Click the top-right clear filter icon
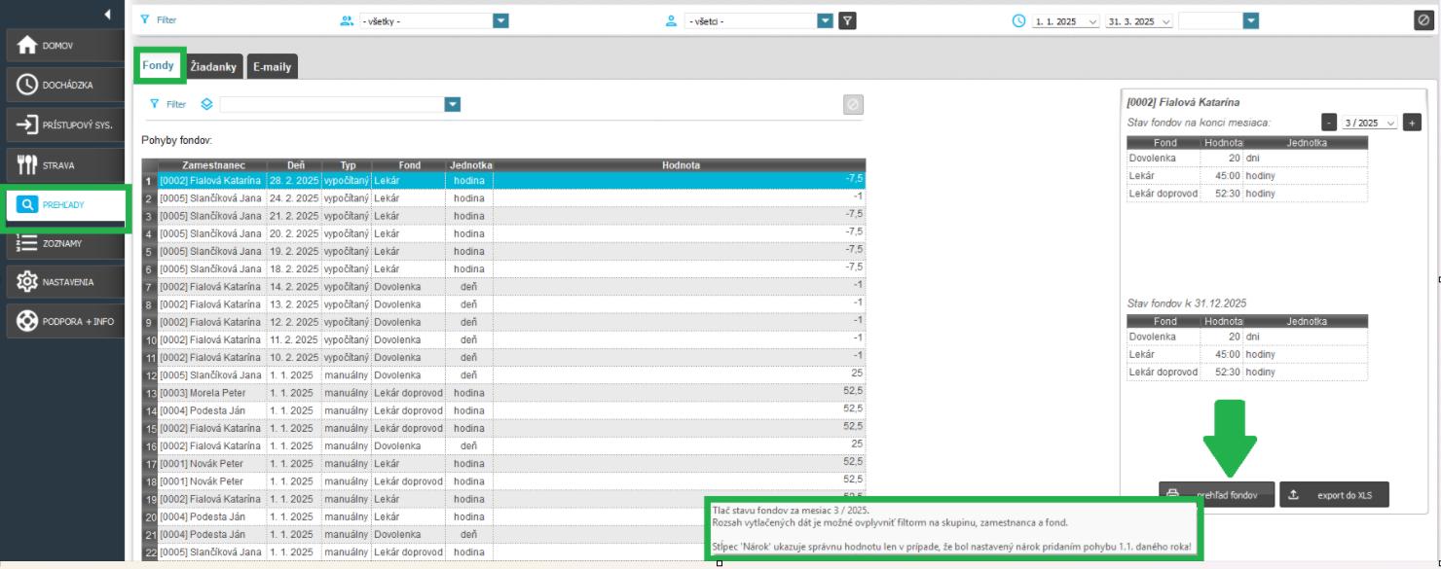Viewport: 1441px width, 569px height. [1423, 20]
